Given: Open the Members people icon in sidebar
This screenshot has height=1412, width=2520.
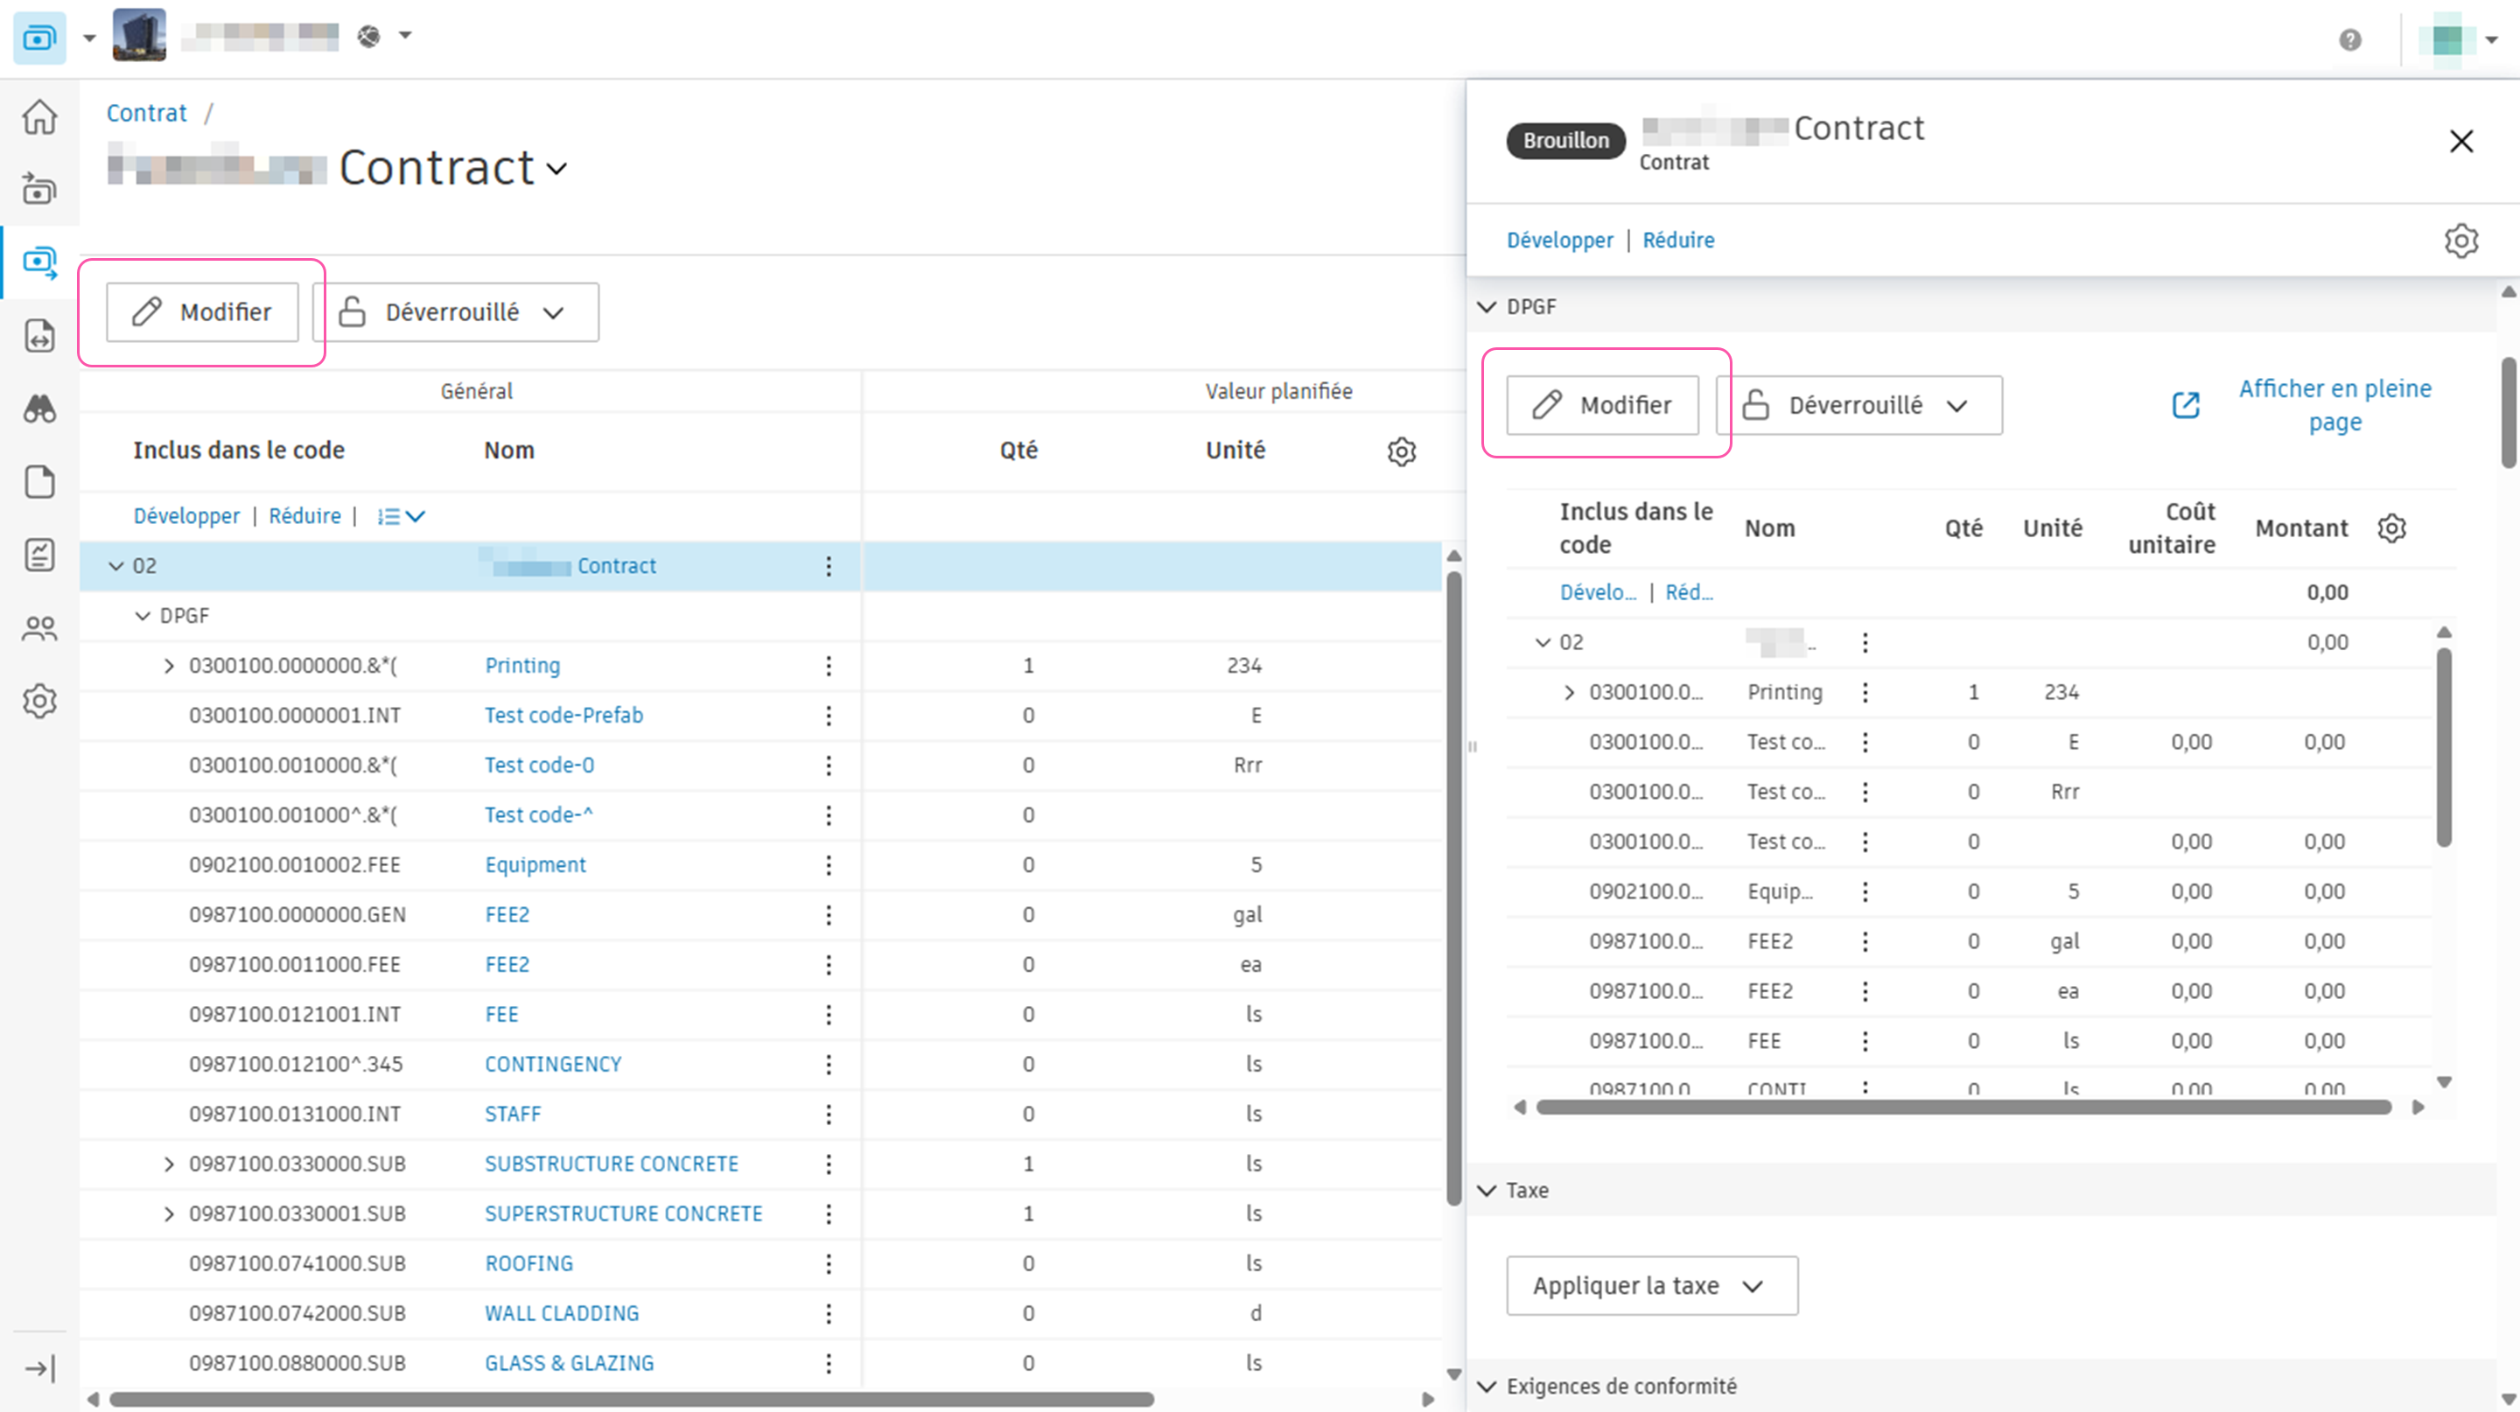Looking at the screenshot, I should tap(39, 628).
